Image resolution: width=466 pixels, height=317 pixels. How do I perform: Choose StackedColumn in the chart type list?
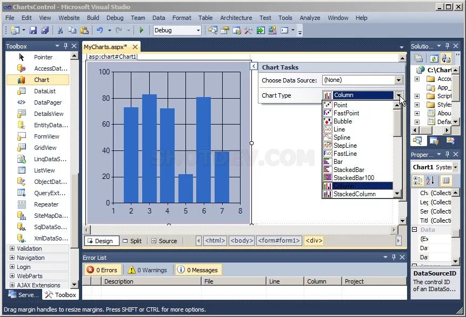click(x=358, y=194)
